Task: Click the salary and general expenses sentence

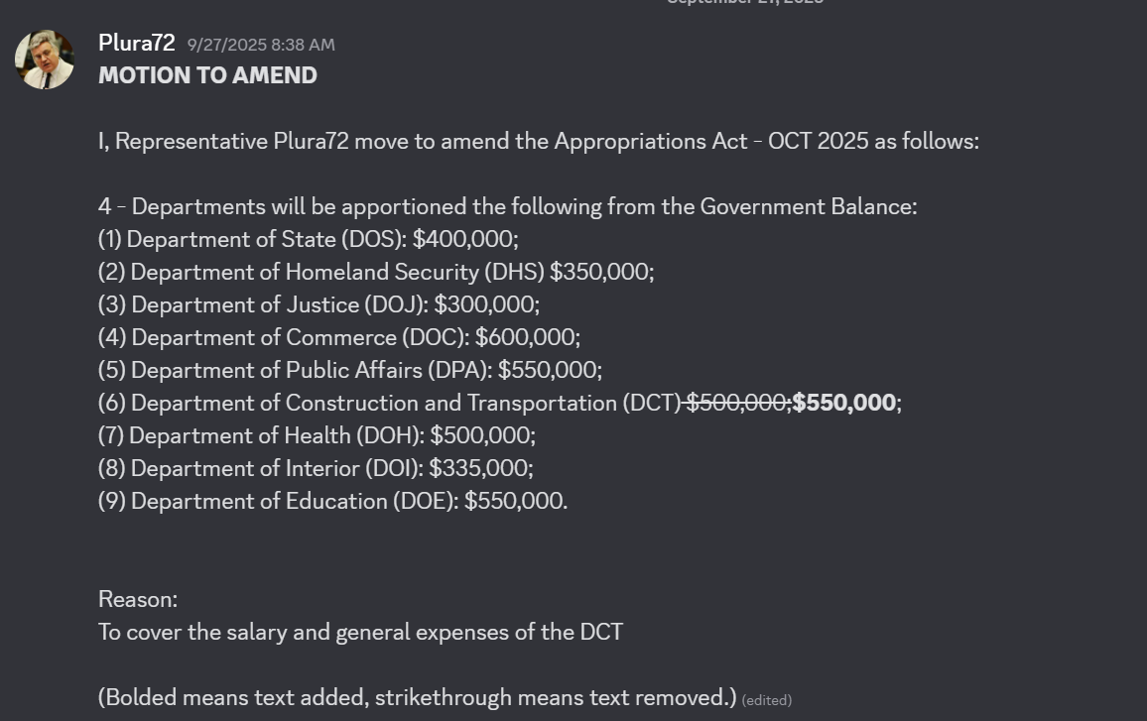Action: pos(360,632)
